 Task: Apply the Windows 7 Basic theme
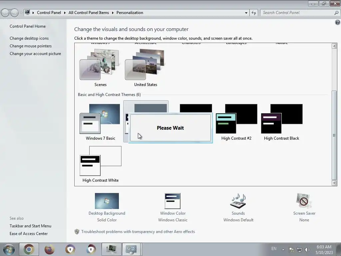tap(100, 122)
